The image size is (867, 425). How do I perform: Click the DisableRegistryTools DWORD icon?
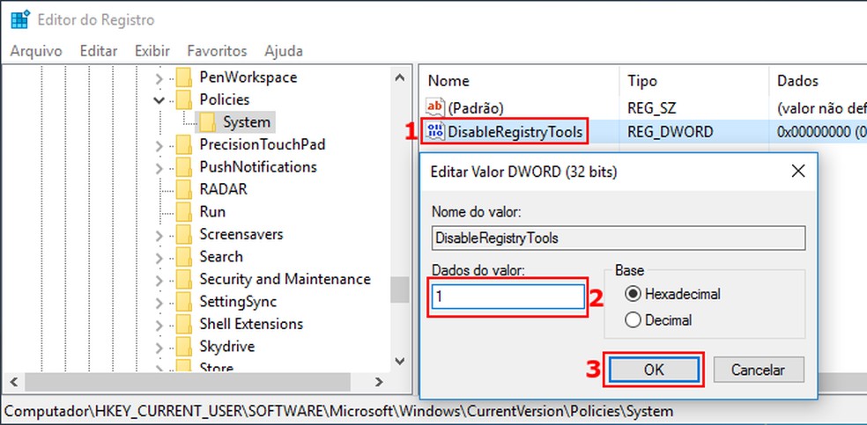click(x=435, y=131)
